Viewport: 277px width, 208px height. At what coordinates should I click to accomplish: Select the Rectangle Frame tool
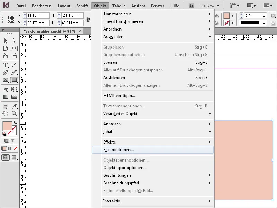click(x=6, y=80)
